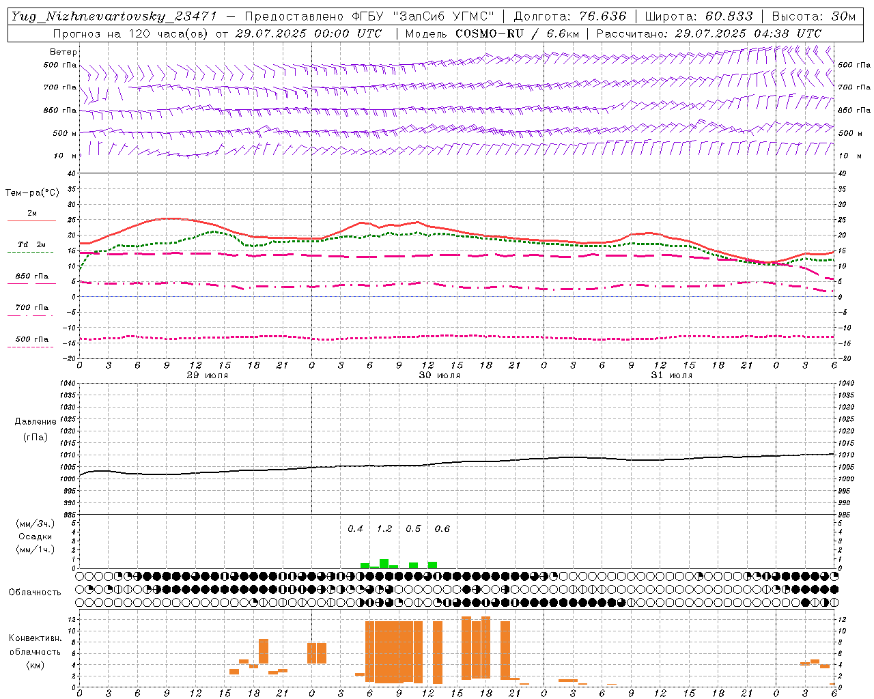This screenshot has height=699, width=874.
Task: Click the Тем-ра(°C) axis label
Action: click(x=32, y=193)
